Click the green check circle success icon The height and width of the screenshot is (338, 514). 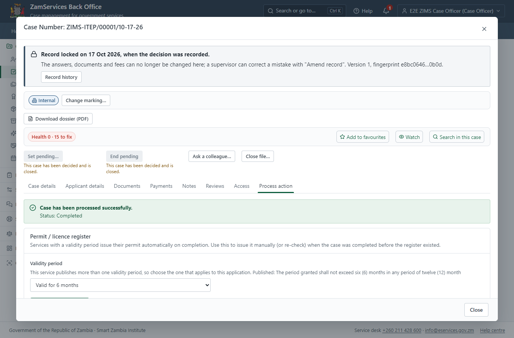click(x=33, y=208)
